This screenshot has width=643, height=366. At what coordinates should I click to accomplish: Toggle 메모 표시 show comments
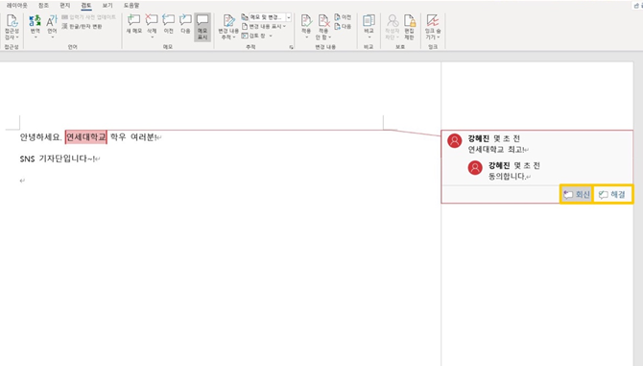tap(202, 27)
